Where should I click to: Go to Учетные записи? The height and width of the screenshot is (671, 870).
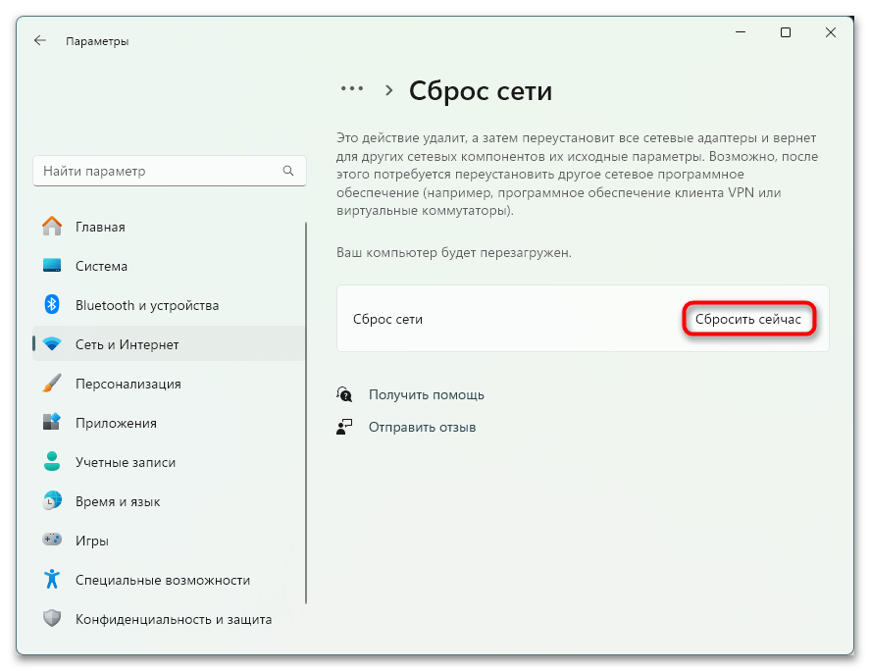169,462
